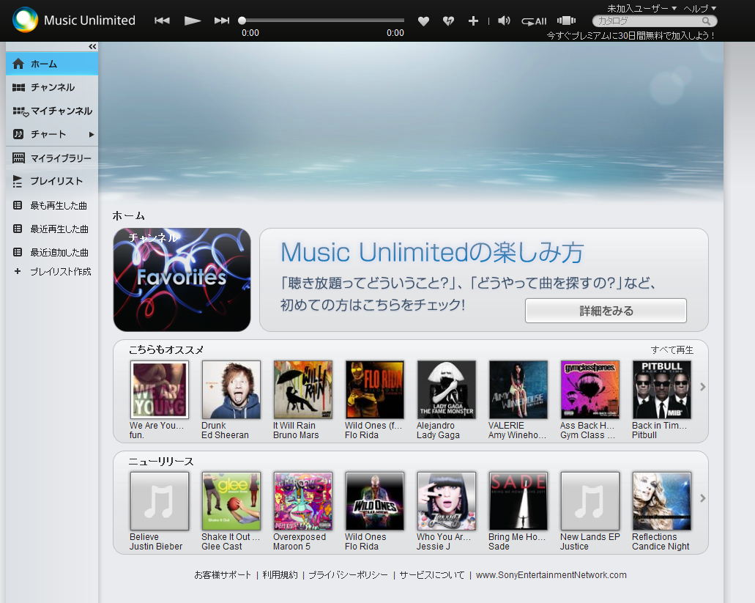
Task: Click the チャート music note icon
Action: tap(18, 134)
